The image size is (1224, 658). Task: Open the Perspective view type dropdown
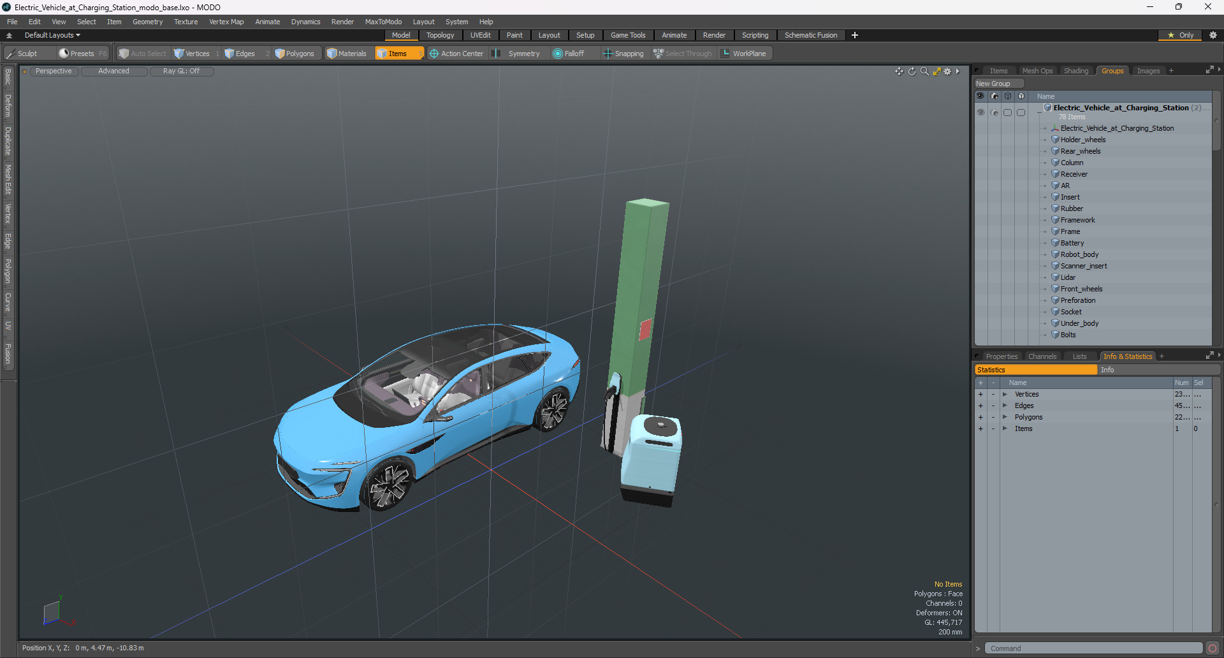point(54,71)
